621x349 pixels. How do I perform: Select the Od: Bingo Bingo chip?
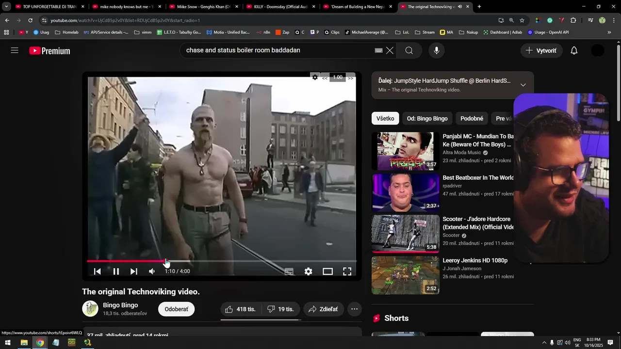tap(427, 118)
